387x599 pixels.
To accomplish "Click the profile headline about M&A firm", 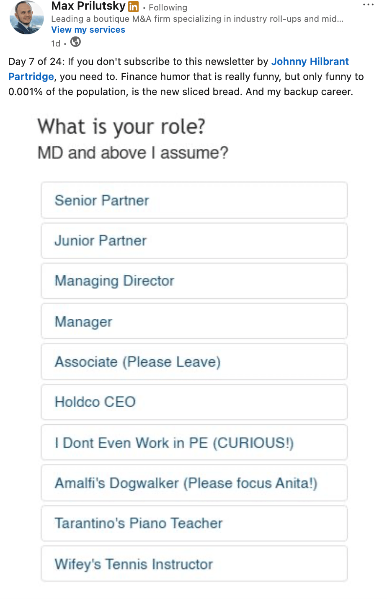I will 197,19.
